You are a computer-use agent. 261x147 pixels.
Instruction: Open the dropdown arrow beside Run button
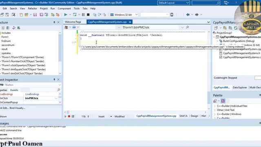tap(70, 15)
